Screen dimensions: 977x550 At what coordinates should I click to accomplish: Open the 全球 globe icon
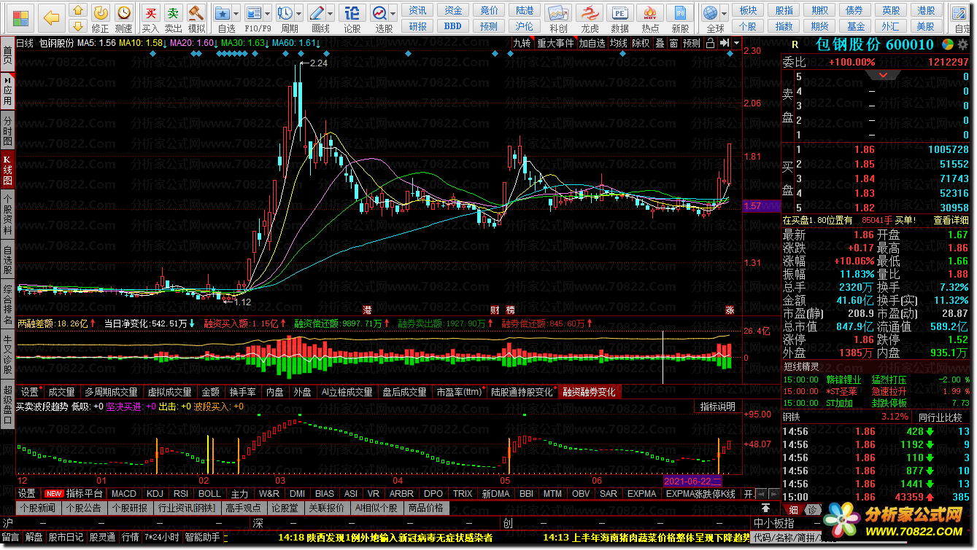710,13
